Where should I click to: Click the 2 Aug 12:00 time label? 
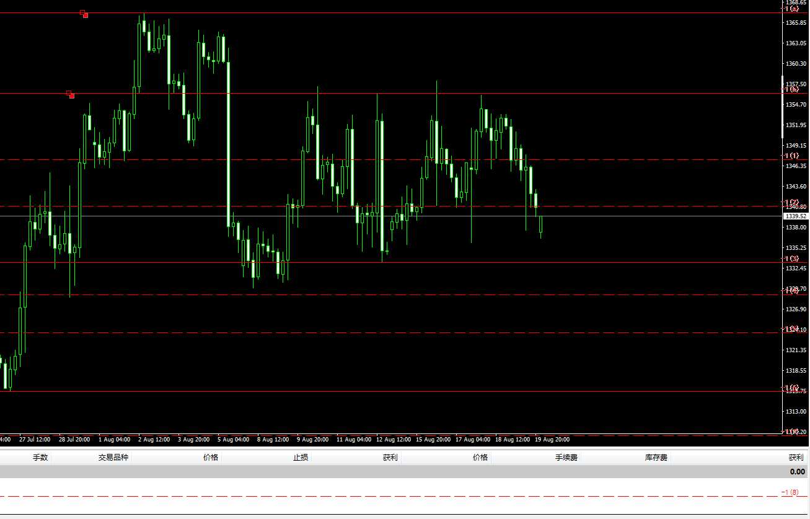coord(154,440)
